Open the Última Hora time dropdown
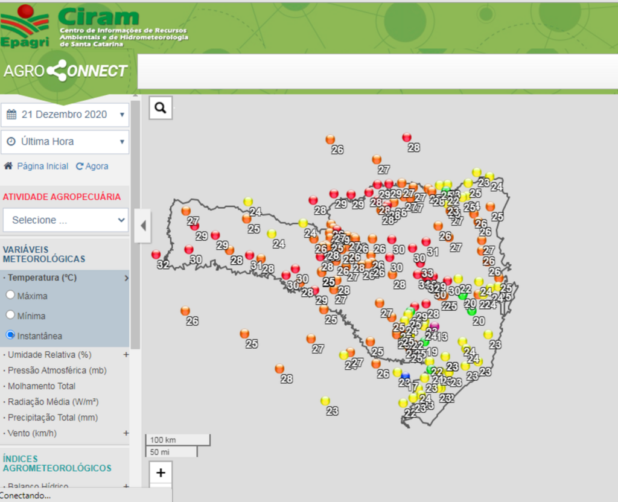This screenshot has width=618, height=502. click(65, 142)
